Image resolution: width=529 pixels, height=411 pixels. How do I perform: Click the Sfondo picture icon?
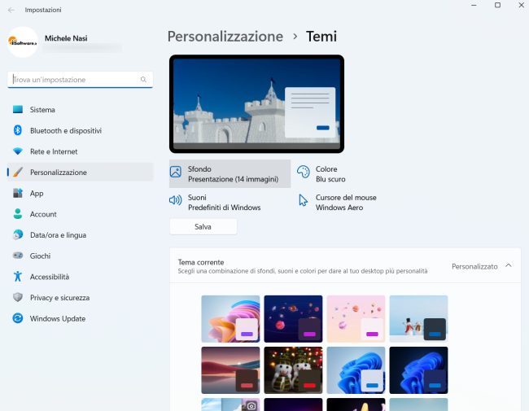tap(176, 172)
